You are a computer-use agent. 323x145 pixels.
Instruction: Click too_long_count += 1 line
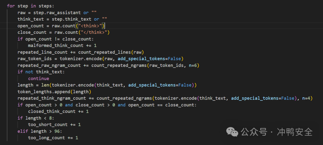(x=53, y=138)
